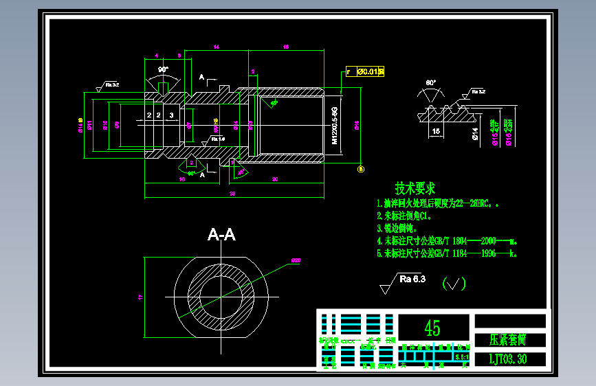The width and height of the screenshot is (596, 386).
Task: Select requirement line 3 about sharp edges
Action: click(397, 228)
